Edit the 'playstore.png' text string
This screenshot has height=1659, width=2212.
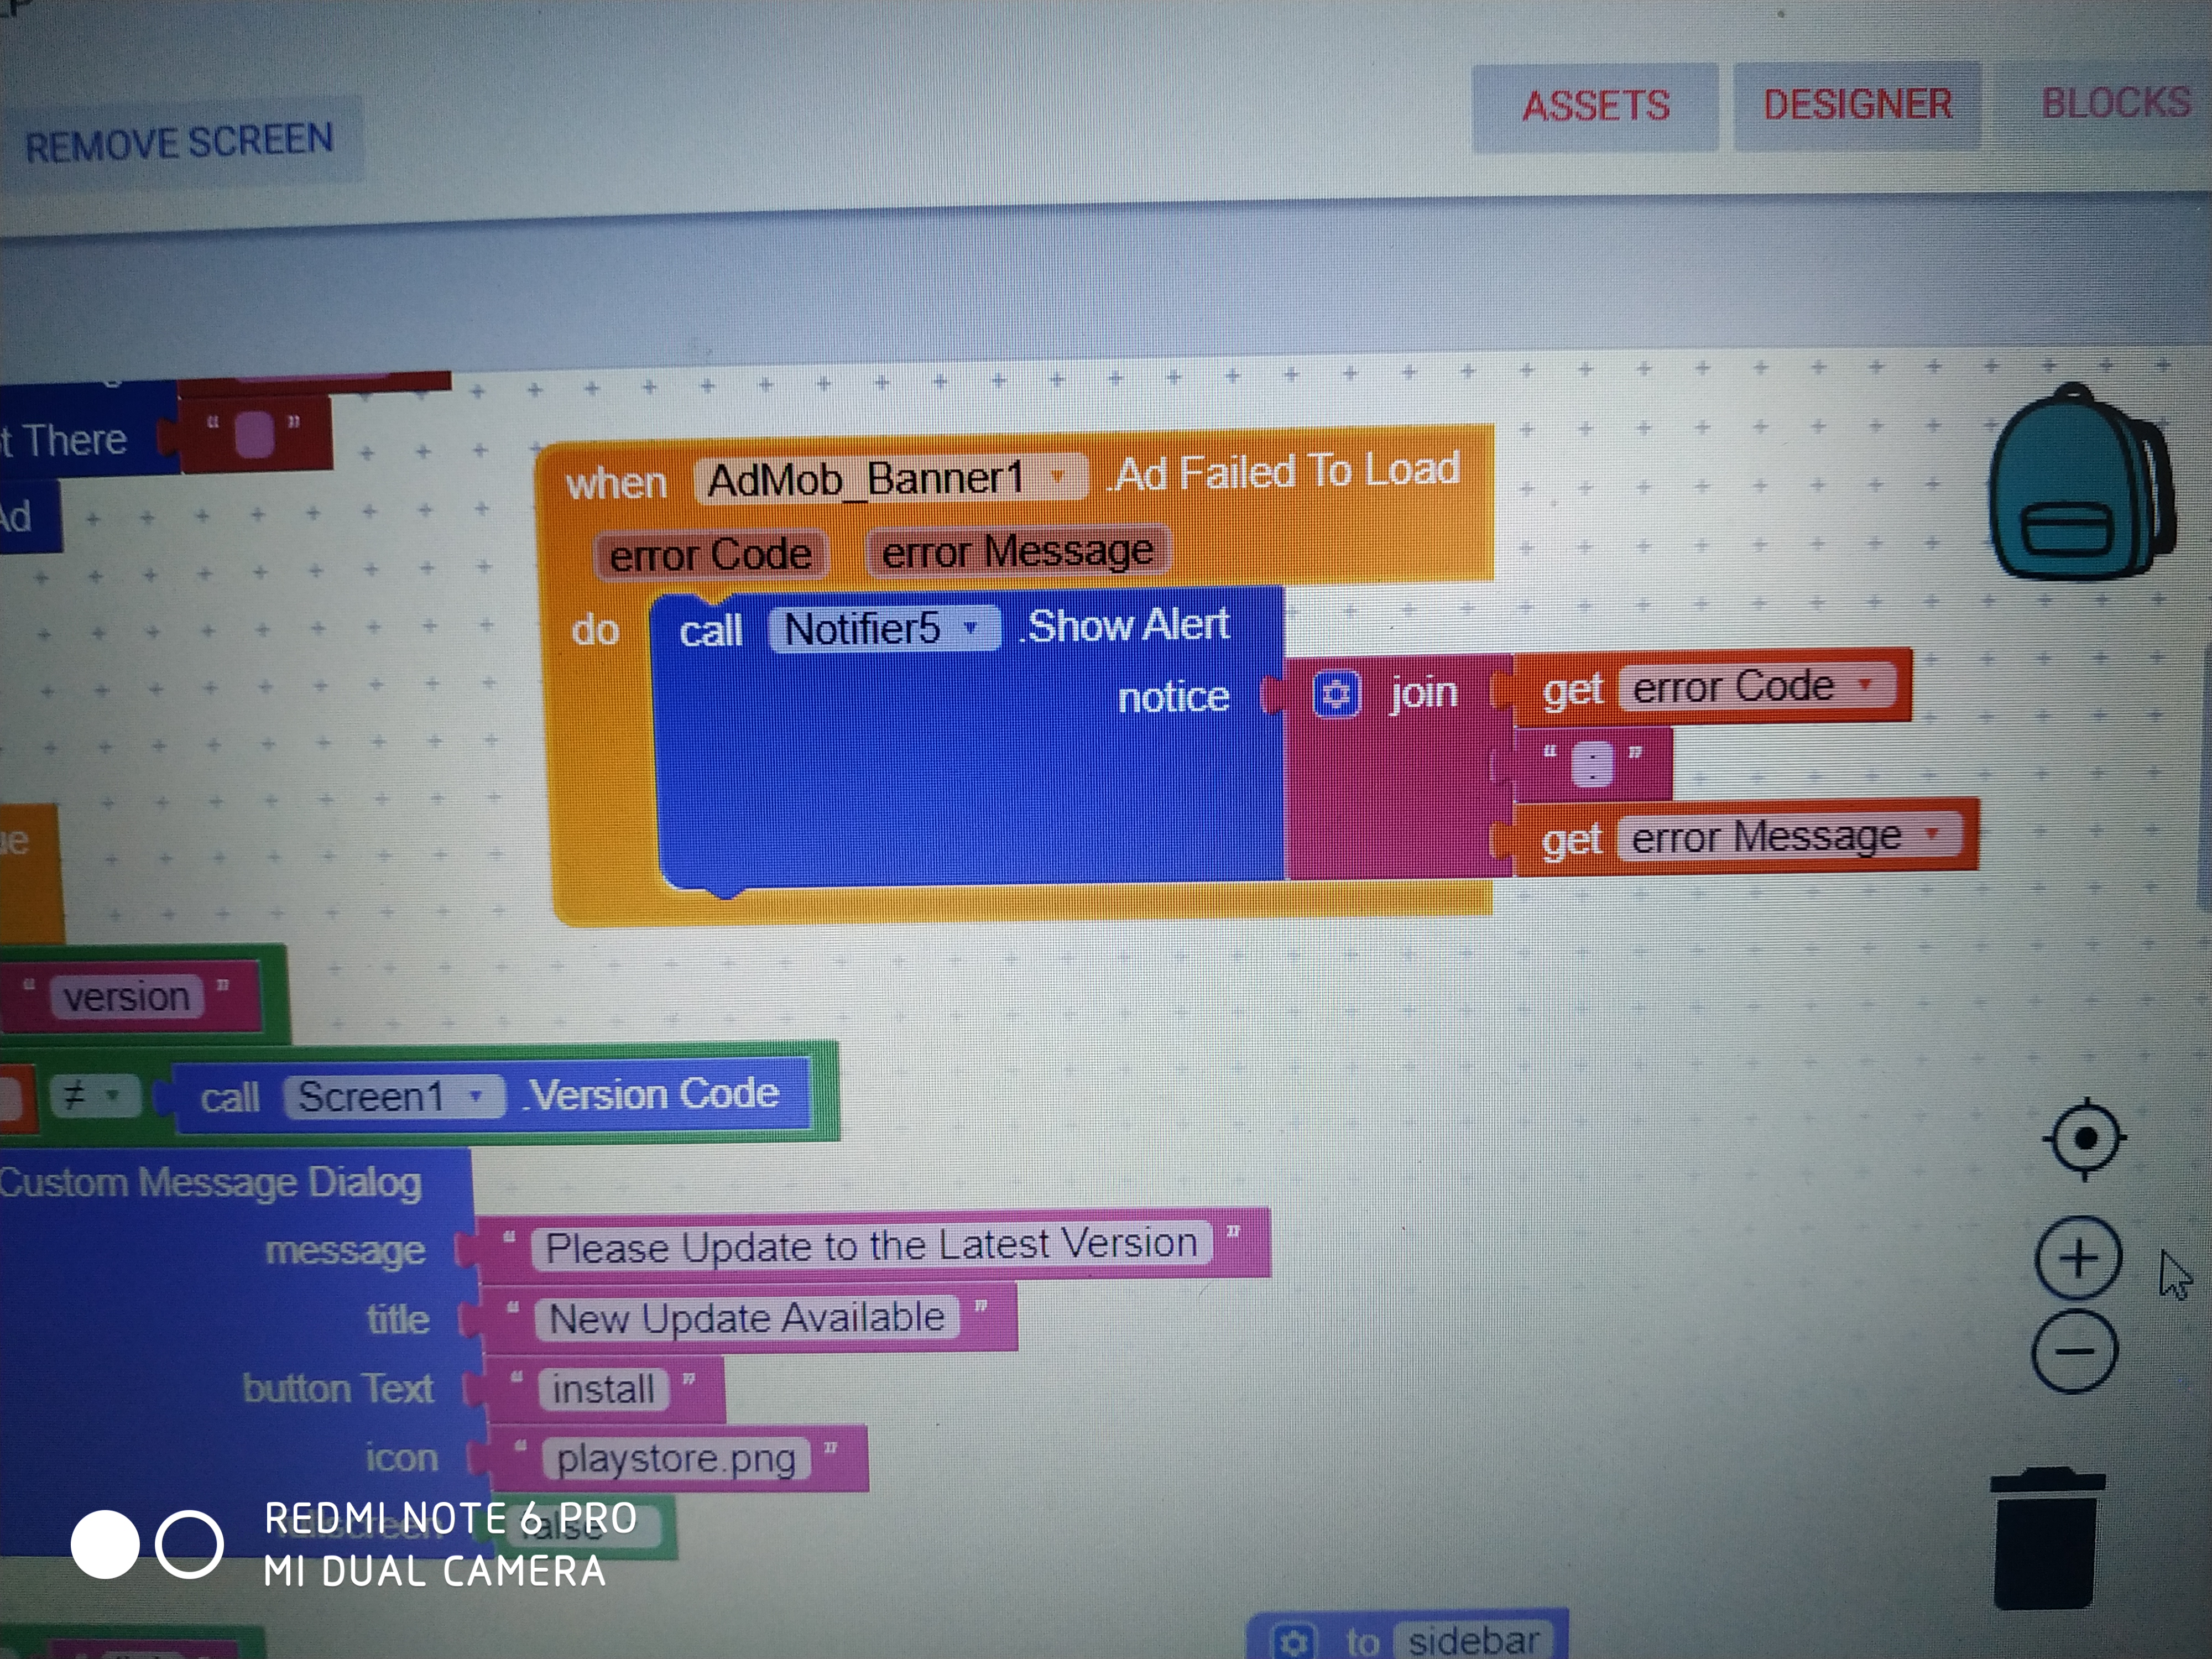pos(676,1459)
